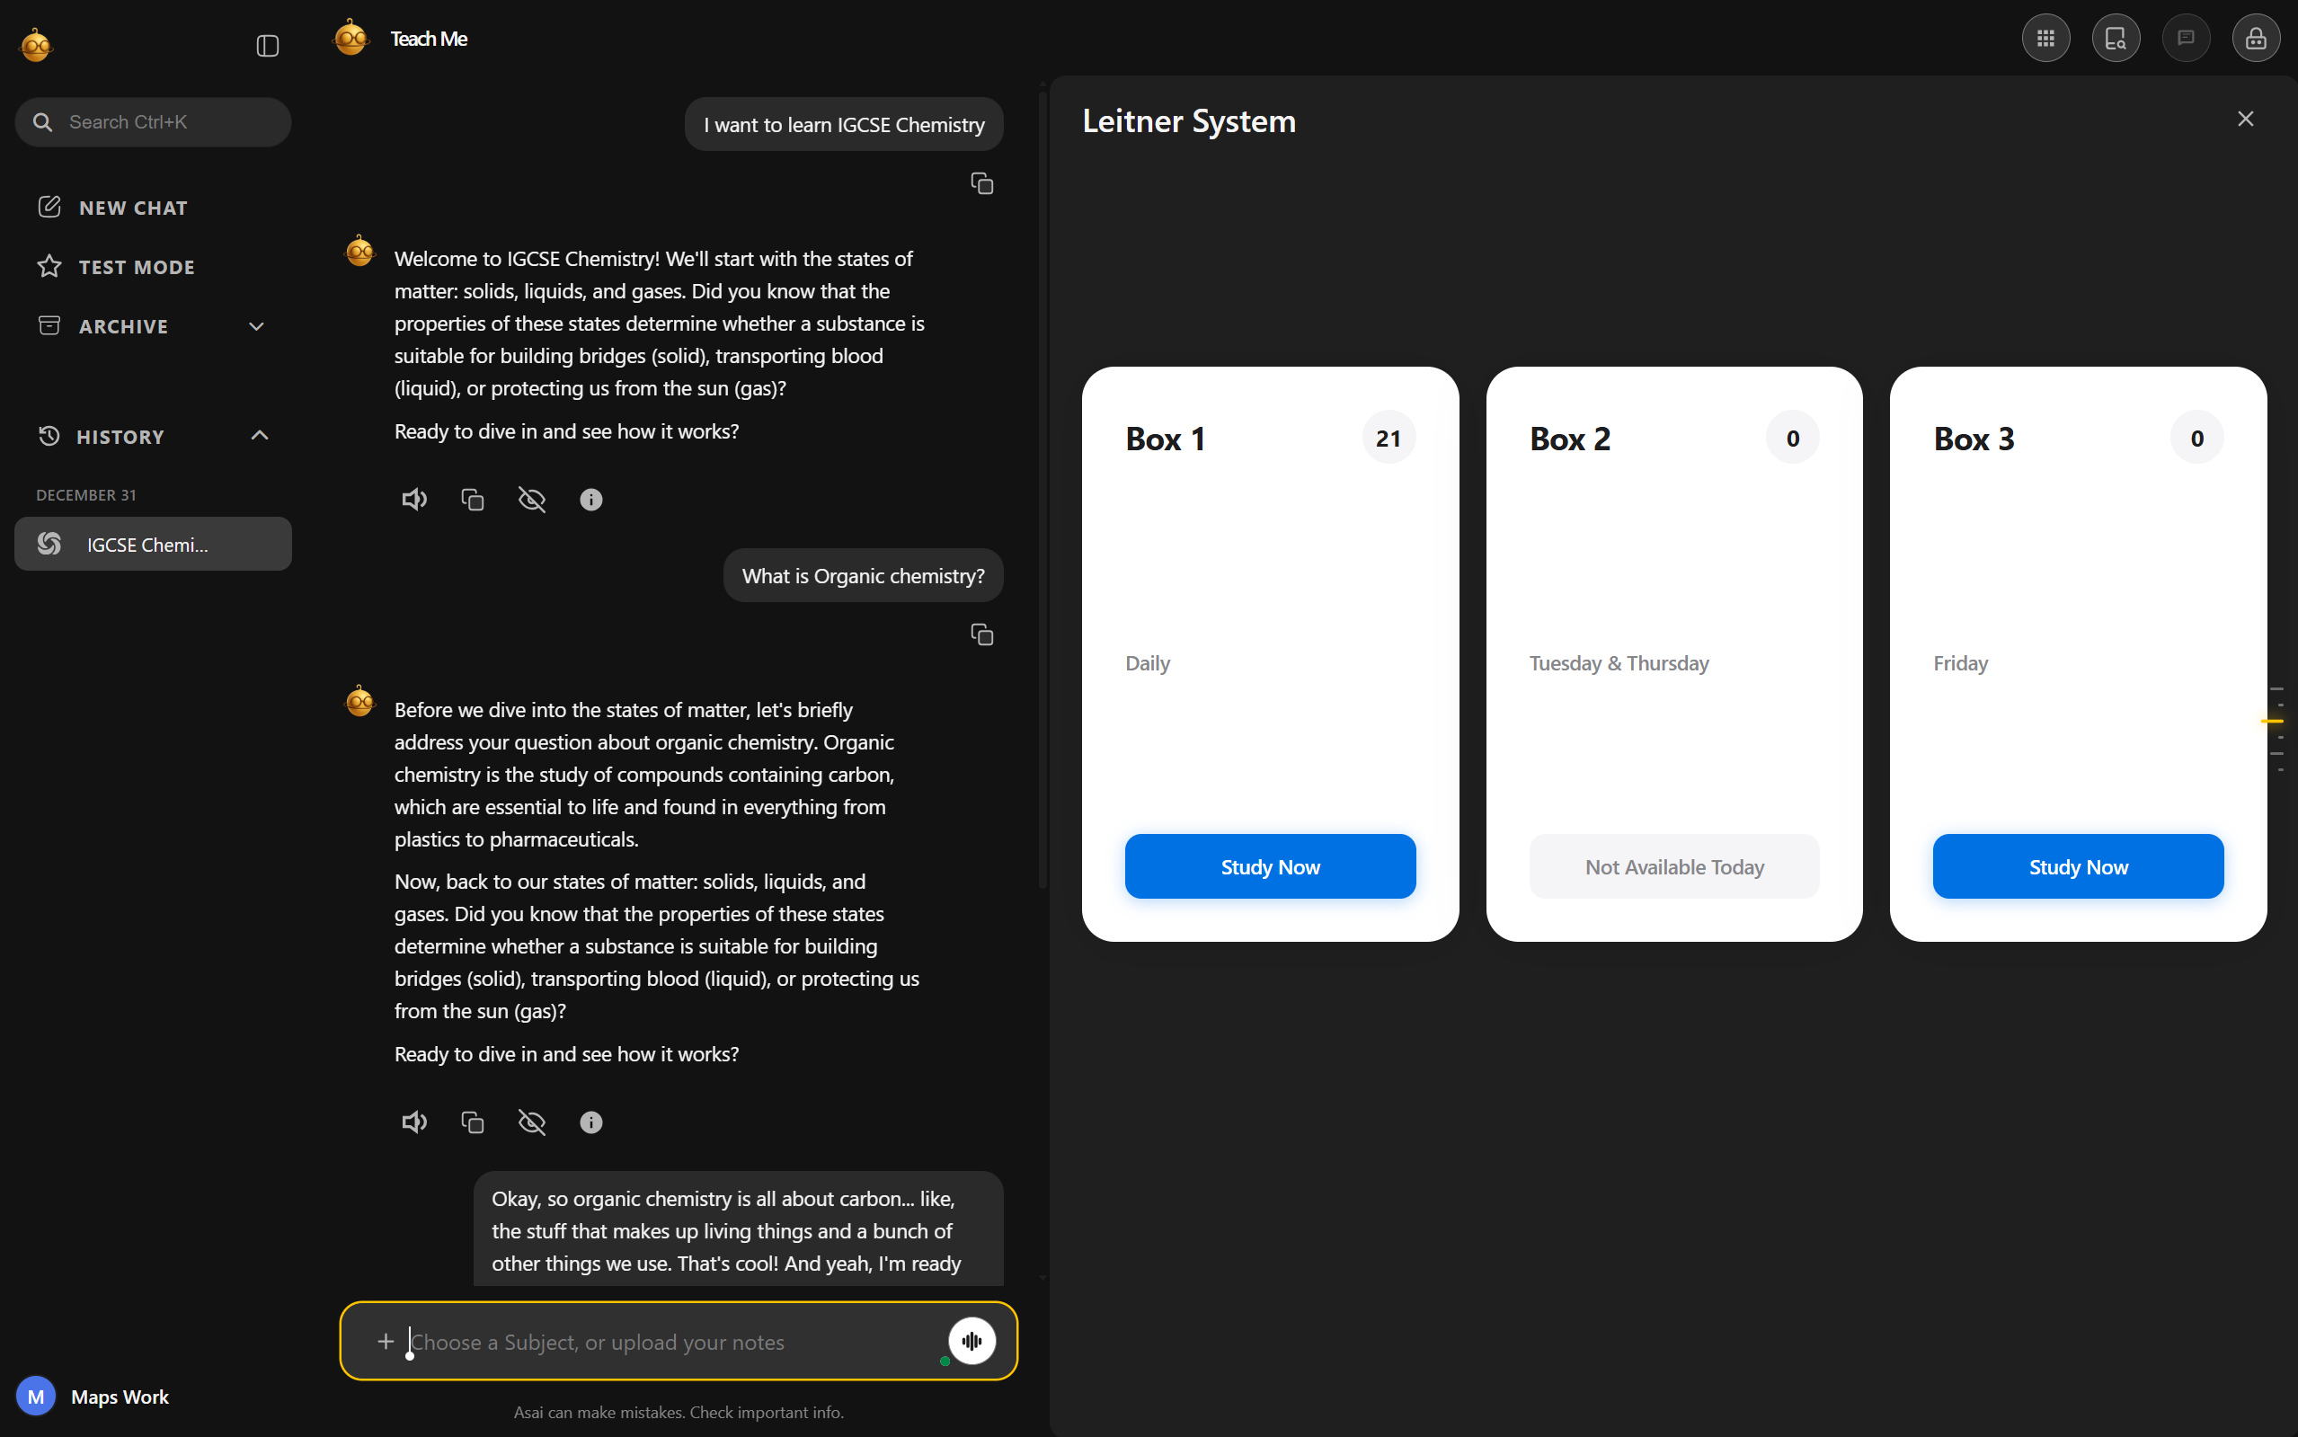Toggle the sidebar panel open or closed
2298x1437 pixels.
click(267, 45)
